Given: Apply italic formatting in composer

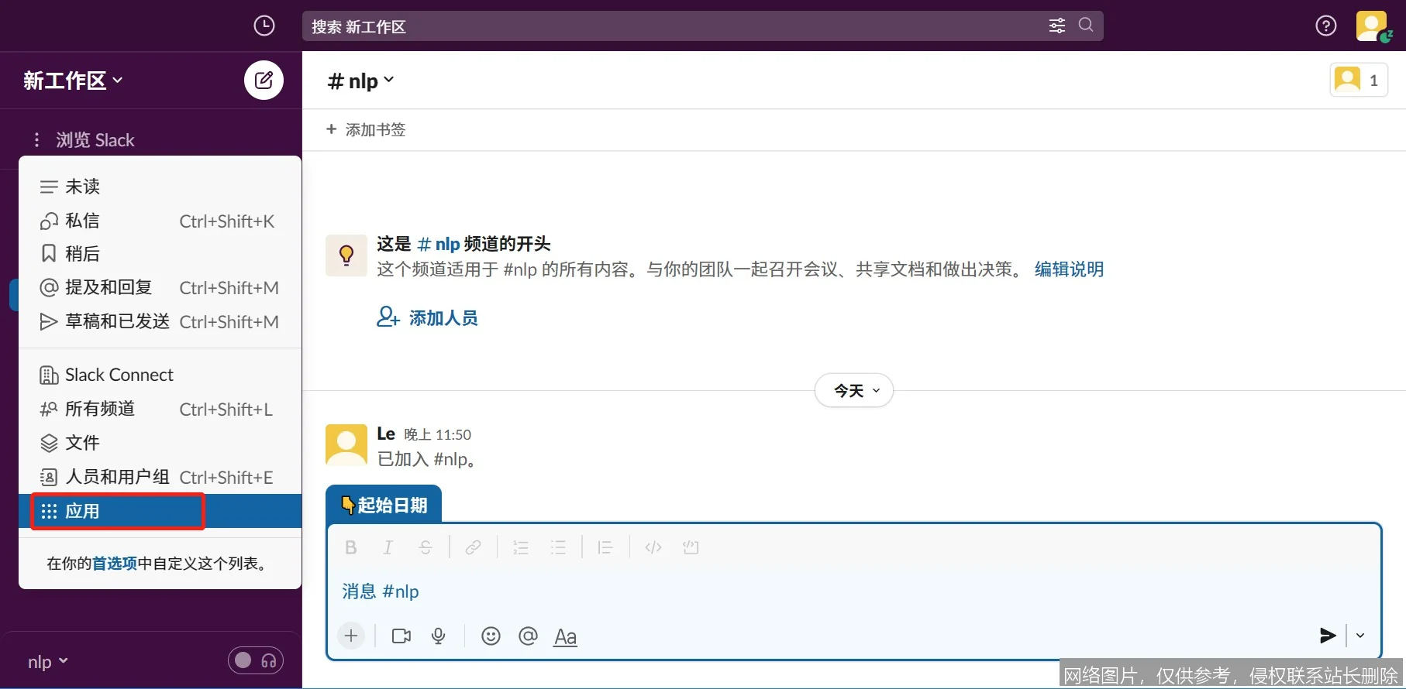Looking at the screenshot, I should pos(388,547).
